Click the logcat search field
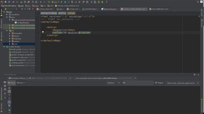 pos(138,83)
